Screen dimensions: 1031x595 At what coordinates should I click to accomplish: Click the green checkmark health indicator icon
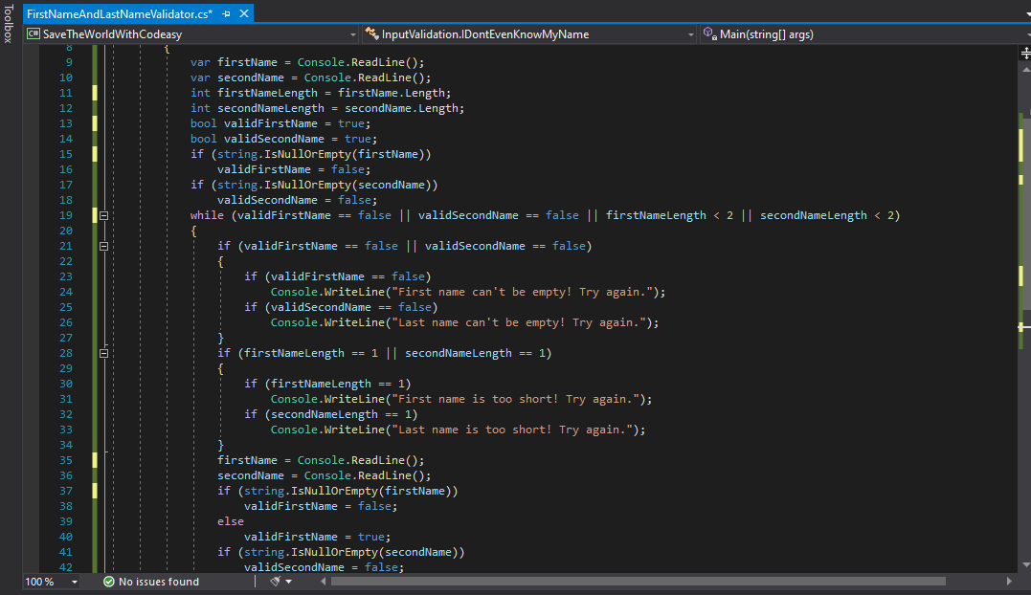(109, 582)
